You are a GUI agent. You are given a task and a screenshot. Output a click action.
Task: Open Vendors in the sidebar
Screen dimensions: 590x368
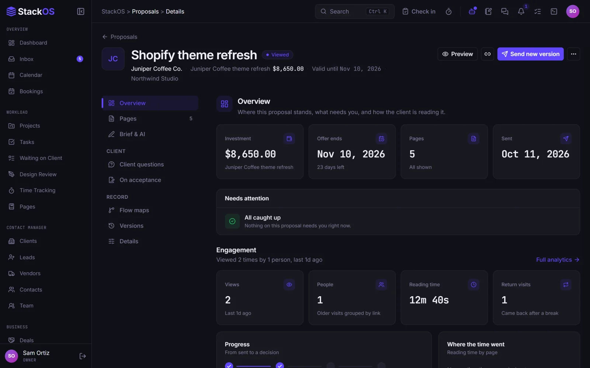click(x=46, y=273)
